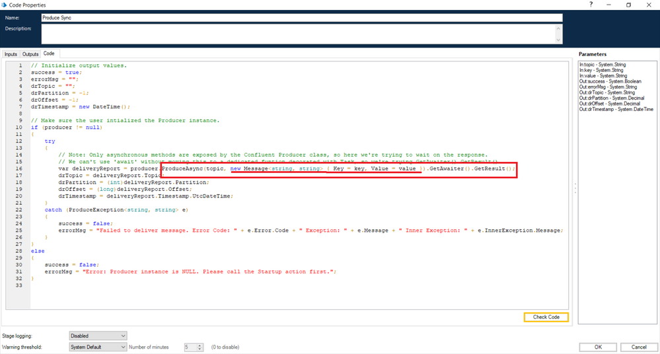
Task: Click the line 'success = true;'
Action: (x=56, y=73)
